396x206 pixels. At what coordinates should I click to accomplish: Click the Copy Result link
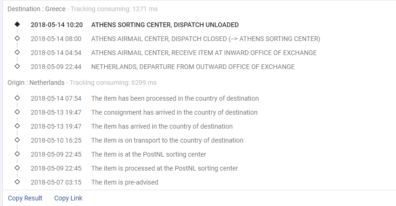(x=25, y=198)
